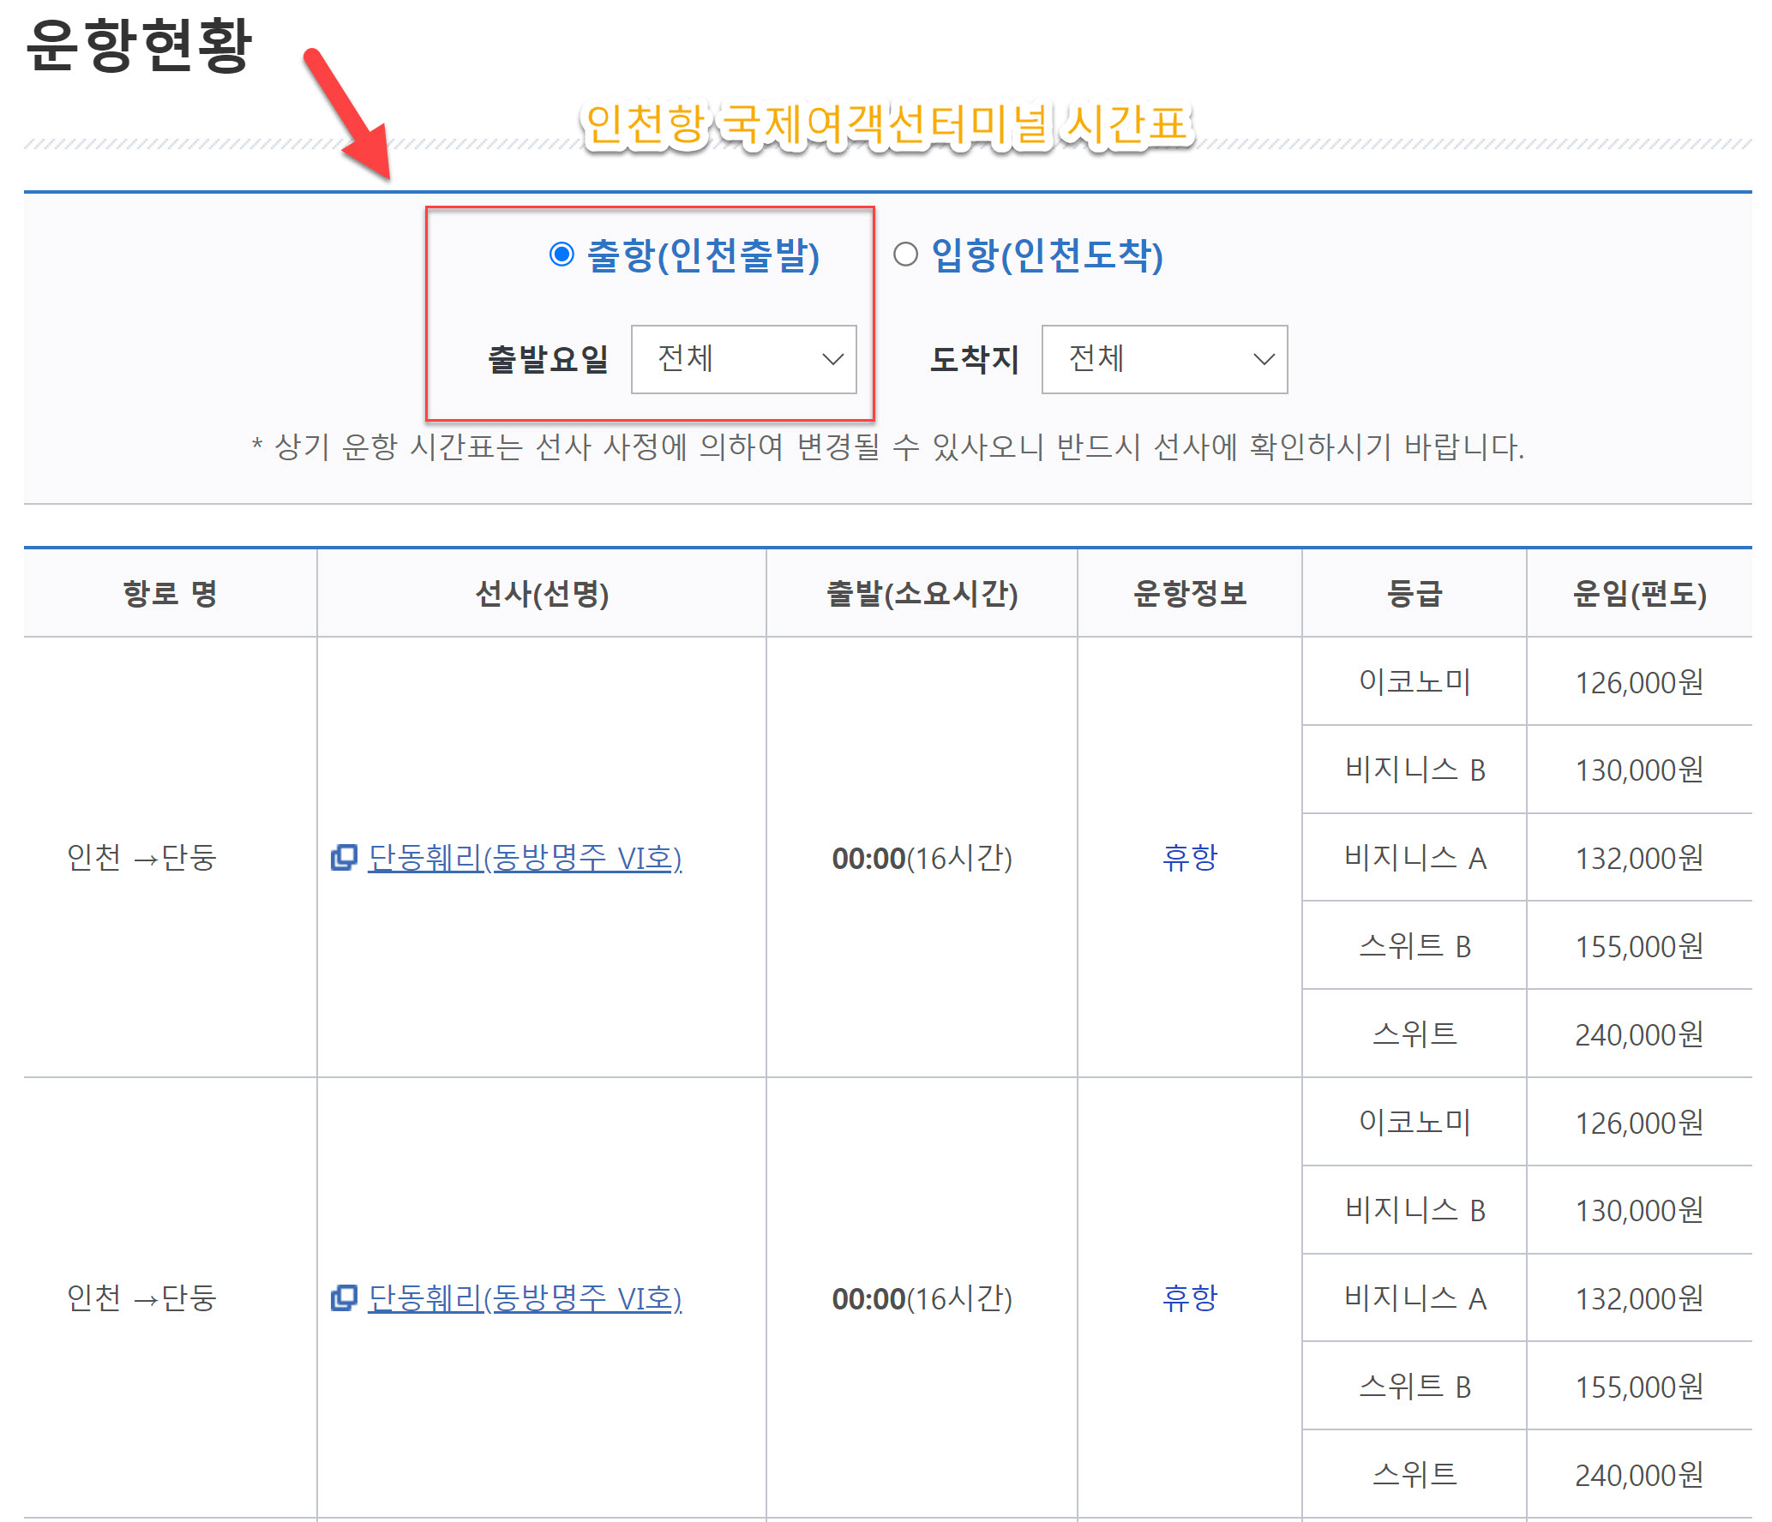Open the 출발요일 dropdown

743,359
